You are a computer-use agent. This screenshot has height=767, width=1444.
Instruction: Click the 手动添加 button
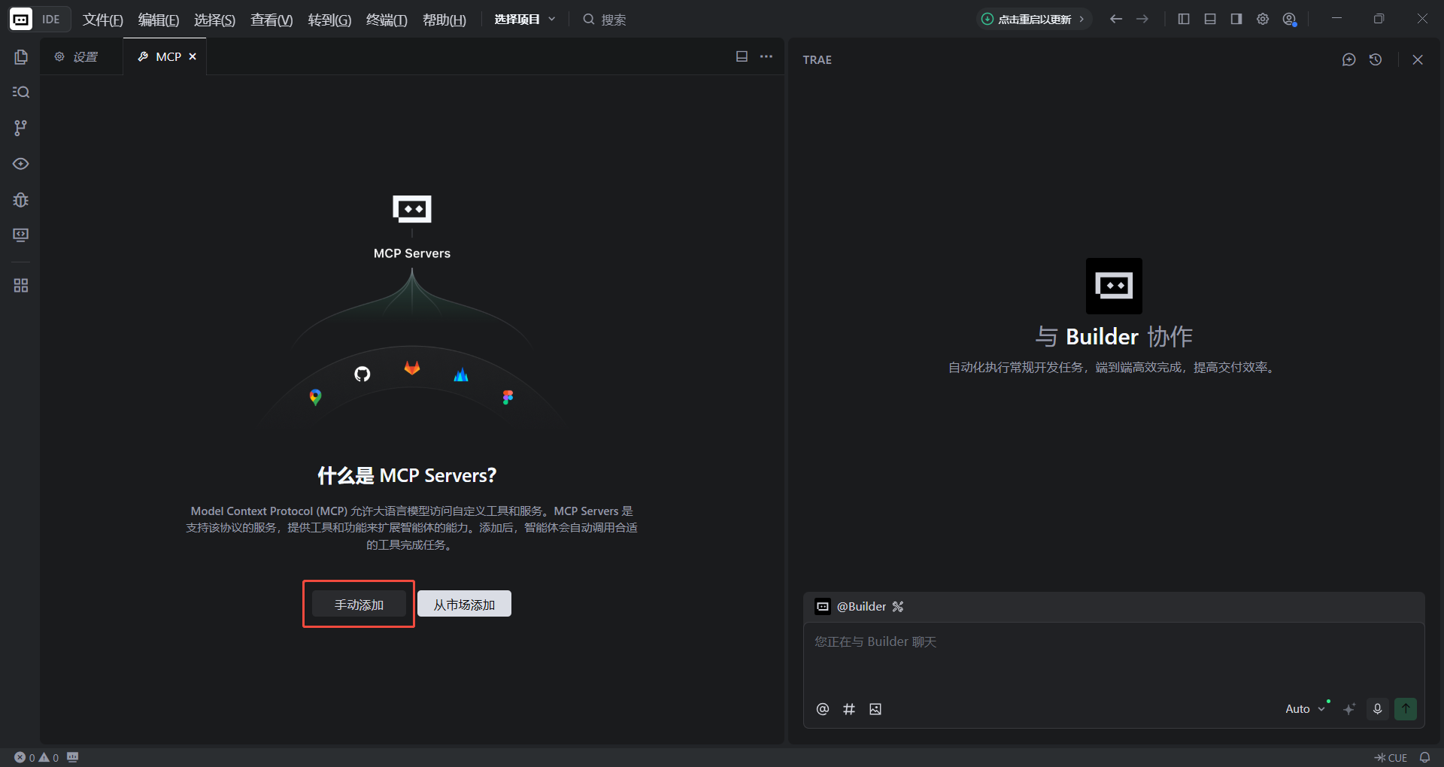359,604
